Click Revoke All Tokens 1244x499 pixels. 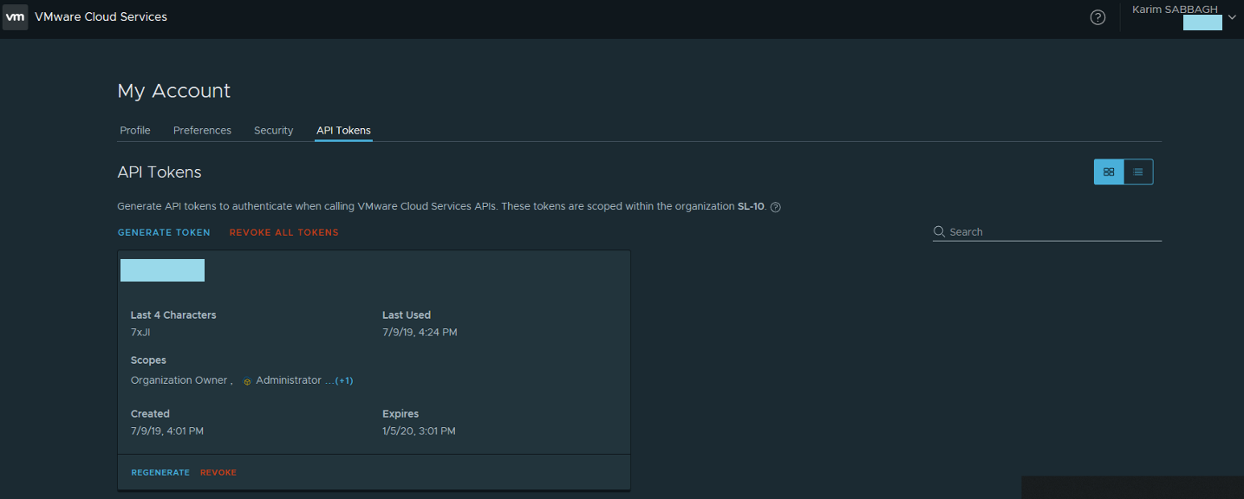coord(283,232)
